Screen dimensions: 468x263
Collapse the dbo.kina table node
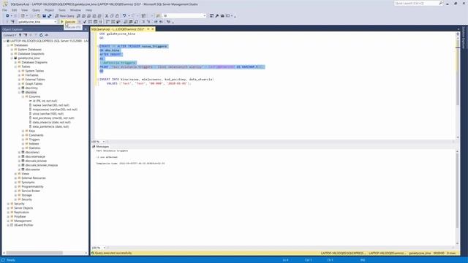[x=20, y=93]
